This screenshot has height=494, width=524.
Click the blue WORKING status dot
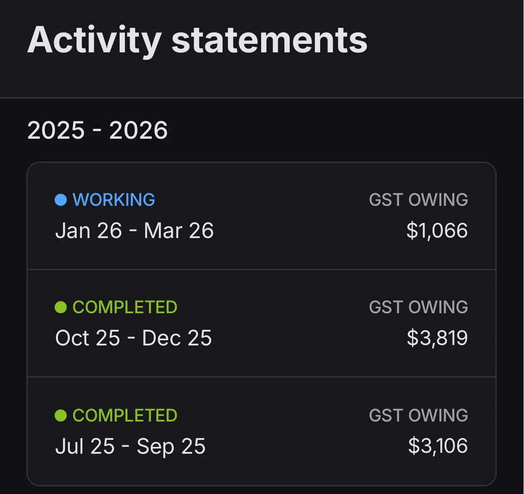[60, 200]
